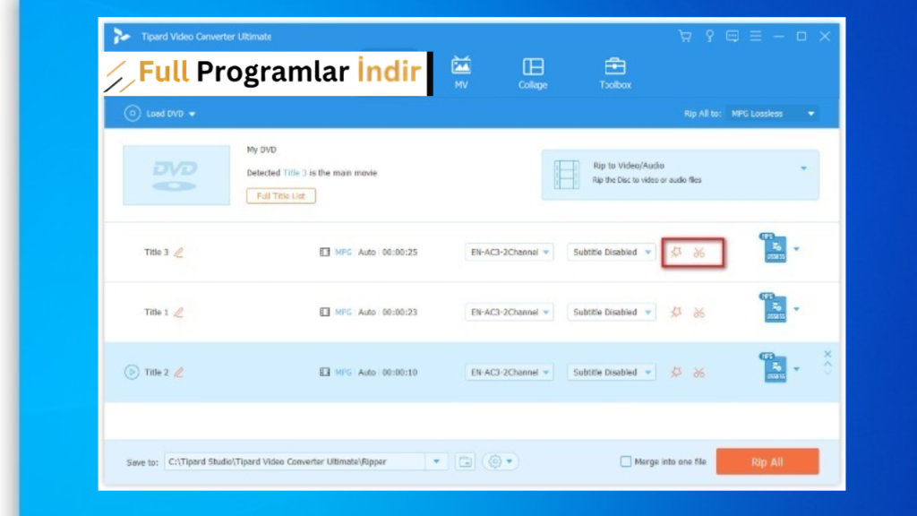Image resolution: width=917 pixels, height=516 pixels.
Task: Click the film strip icon in Rip to Video/Audio
Action: [566, 175]
